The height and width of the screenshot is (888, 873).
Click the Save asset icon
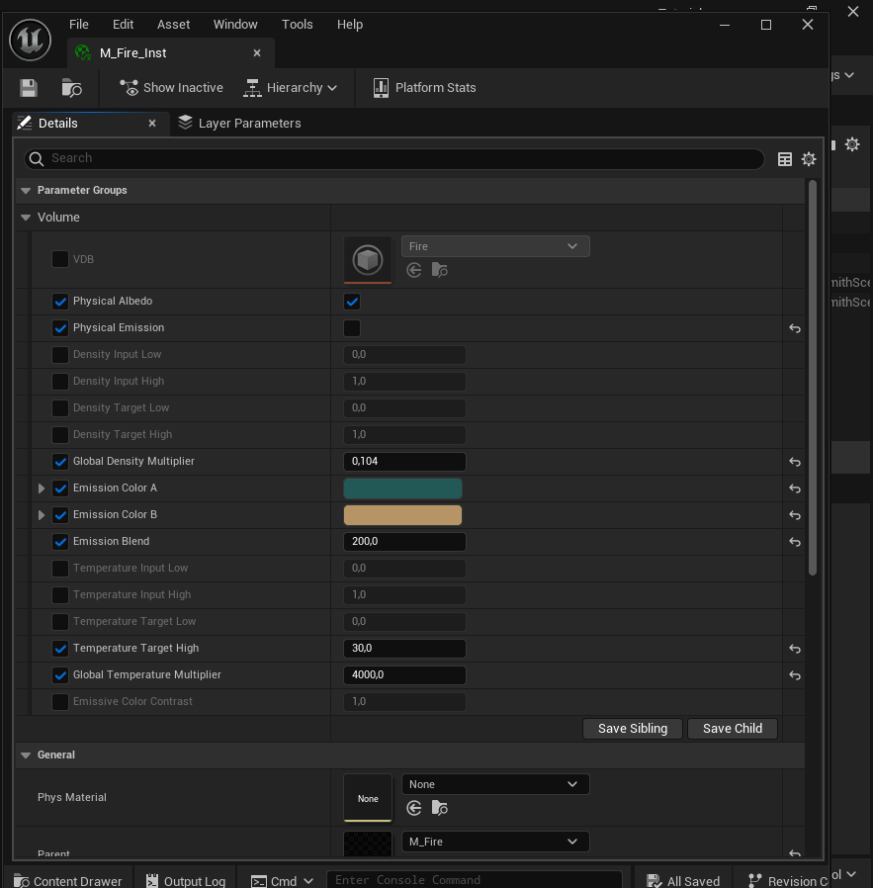tap(28, 87)
